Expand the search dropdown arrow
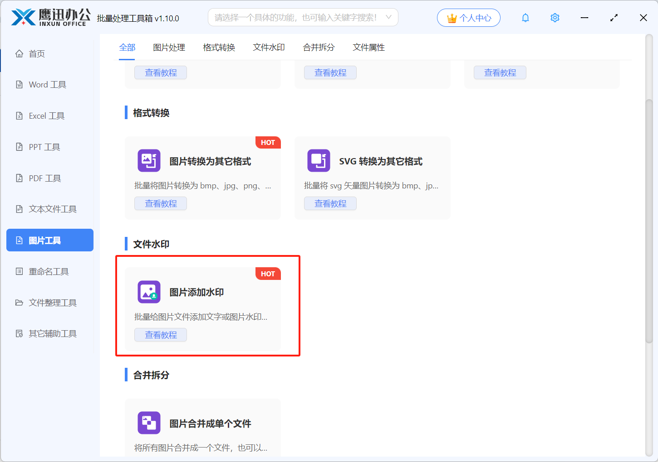The width and height of the screenshot is (658, 462). [388, 17]
